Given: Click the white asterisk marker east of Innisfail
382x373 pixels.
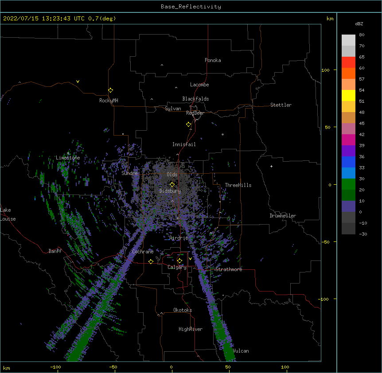Looking at the screenshot, I should coord(222,134).
